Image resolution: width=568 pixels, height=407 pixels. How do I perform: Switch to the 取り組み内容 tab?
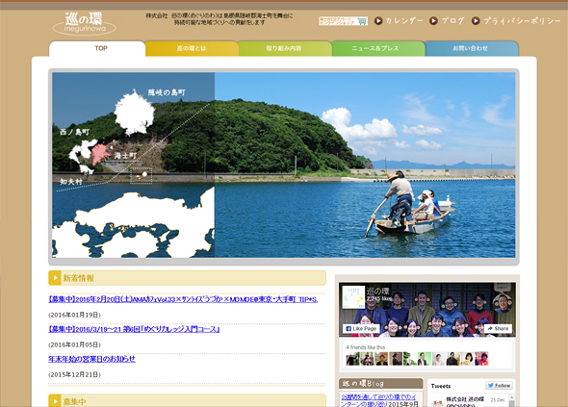click(285, 48)
